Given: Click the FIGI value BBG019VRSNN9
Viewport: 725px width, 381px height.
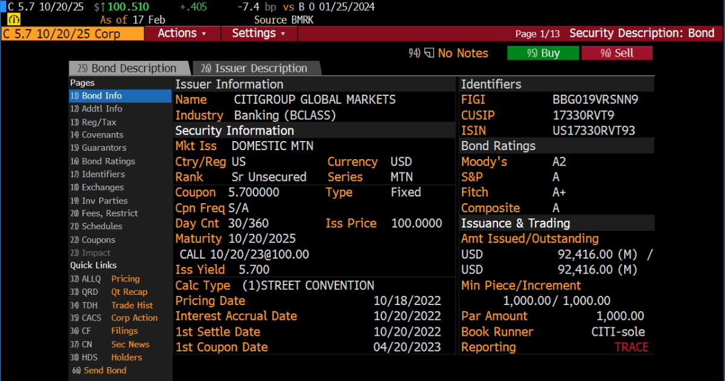Looking at the screenshot, I should pyautogui.click(x=595, y=100).
